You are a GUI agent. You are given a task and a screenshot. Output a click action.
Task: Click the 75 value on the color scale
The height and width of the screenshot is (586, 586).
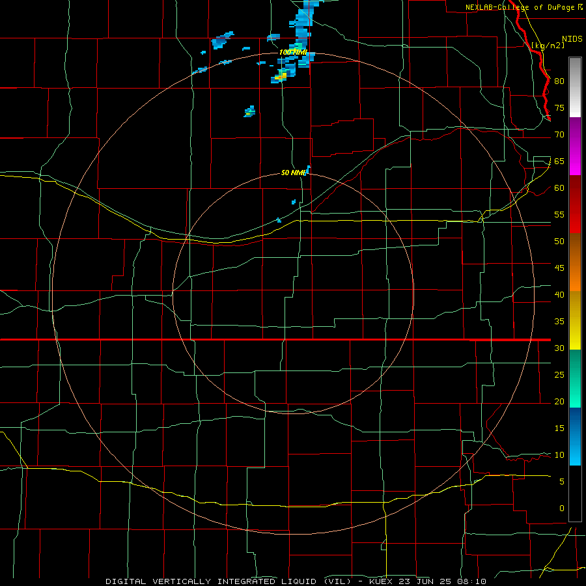point(559,107)
